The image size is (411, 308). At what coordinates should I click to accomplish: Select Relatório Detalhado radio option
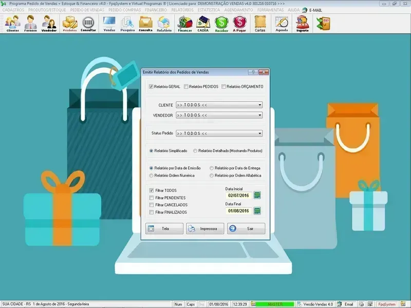195,151
